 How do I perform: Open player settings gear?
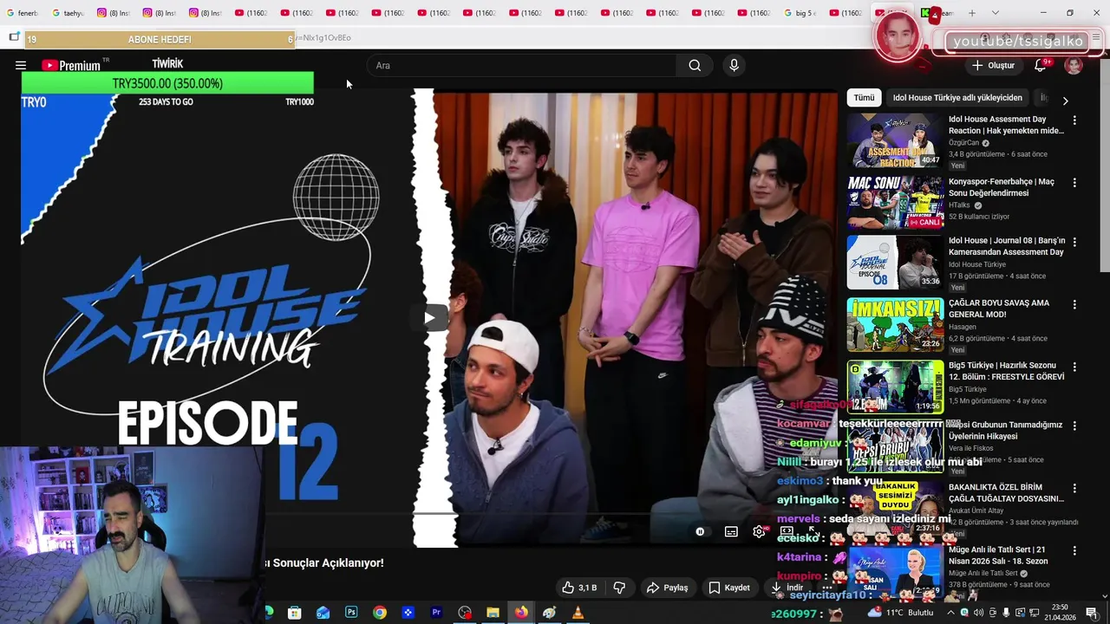pyautogui.click(x=759, y=531)
